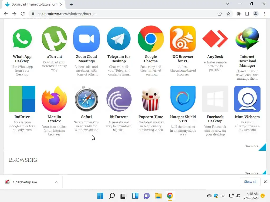The image size is (270, 202).
Task: Go back to the previous page
Action: point(6,14)
